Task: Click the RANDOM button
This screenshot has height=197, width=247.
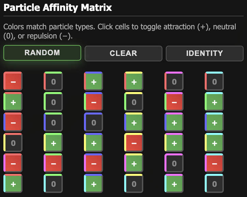Action: point(42,53)
